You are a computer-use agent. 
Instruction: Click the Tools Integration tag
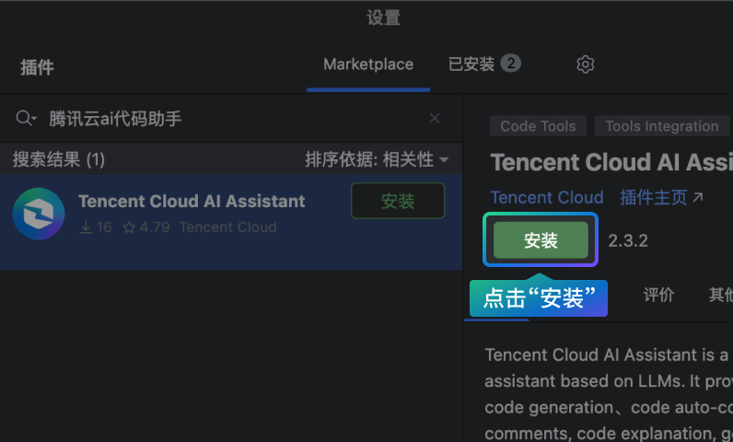click(x=661, y=126)
